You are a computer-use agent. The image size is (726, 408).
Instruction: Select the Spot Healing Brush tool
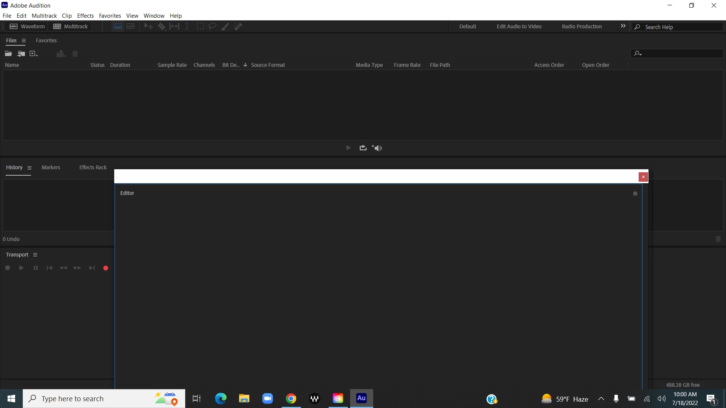click(x=238, y=26)
